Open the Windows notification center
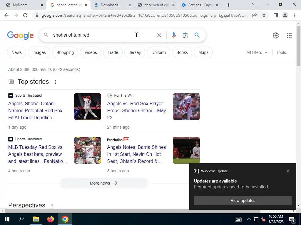The image size is (301, 225). tap(292, 219)
